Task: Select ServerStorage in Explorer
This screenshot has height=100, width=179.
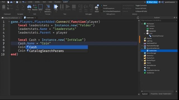Action: tap(151, 53)
